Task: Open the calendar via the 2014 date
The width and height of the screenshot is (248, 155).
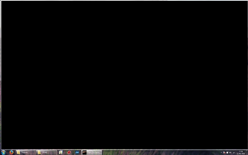Action: click(241, 154)
